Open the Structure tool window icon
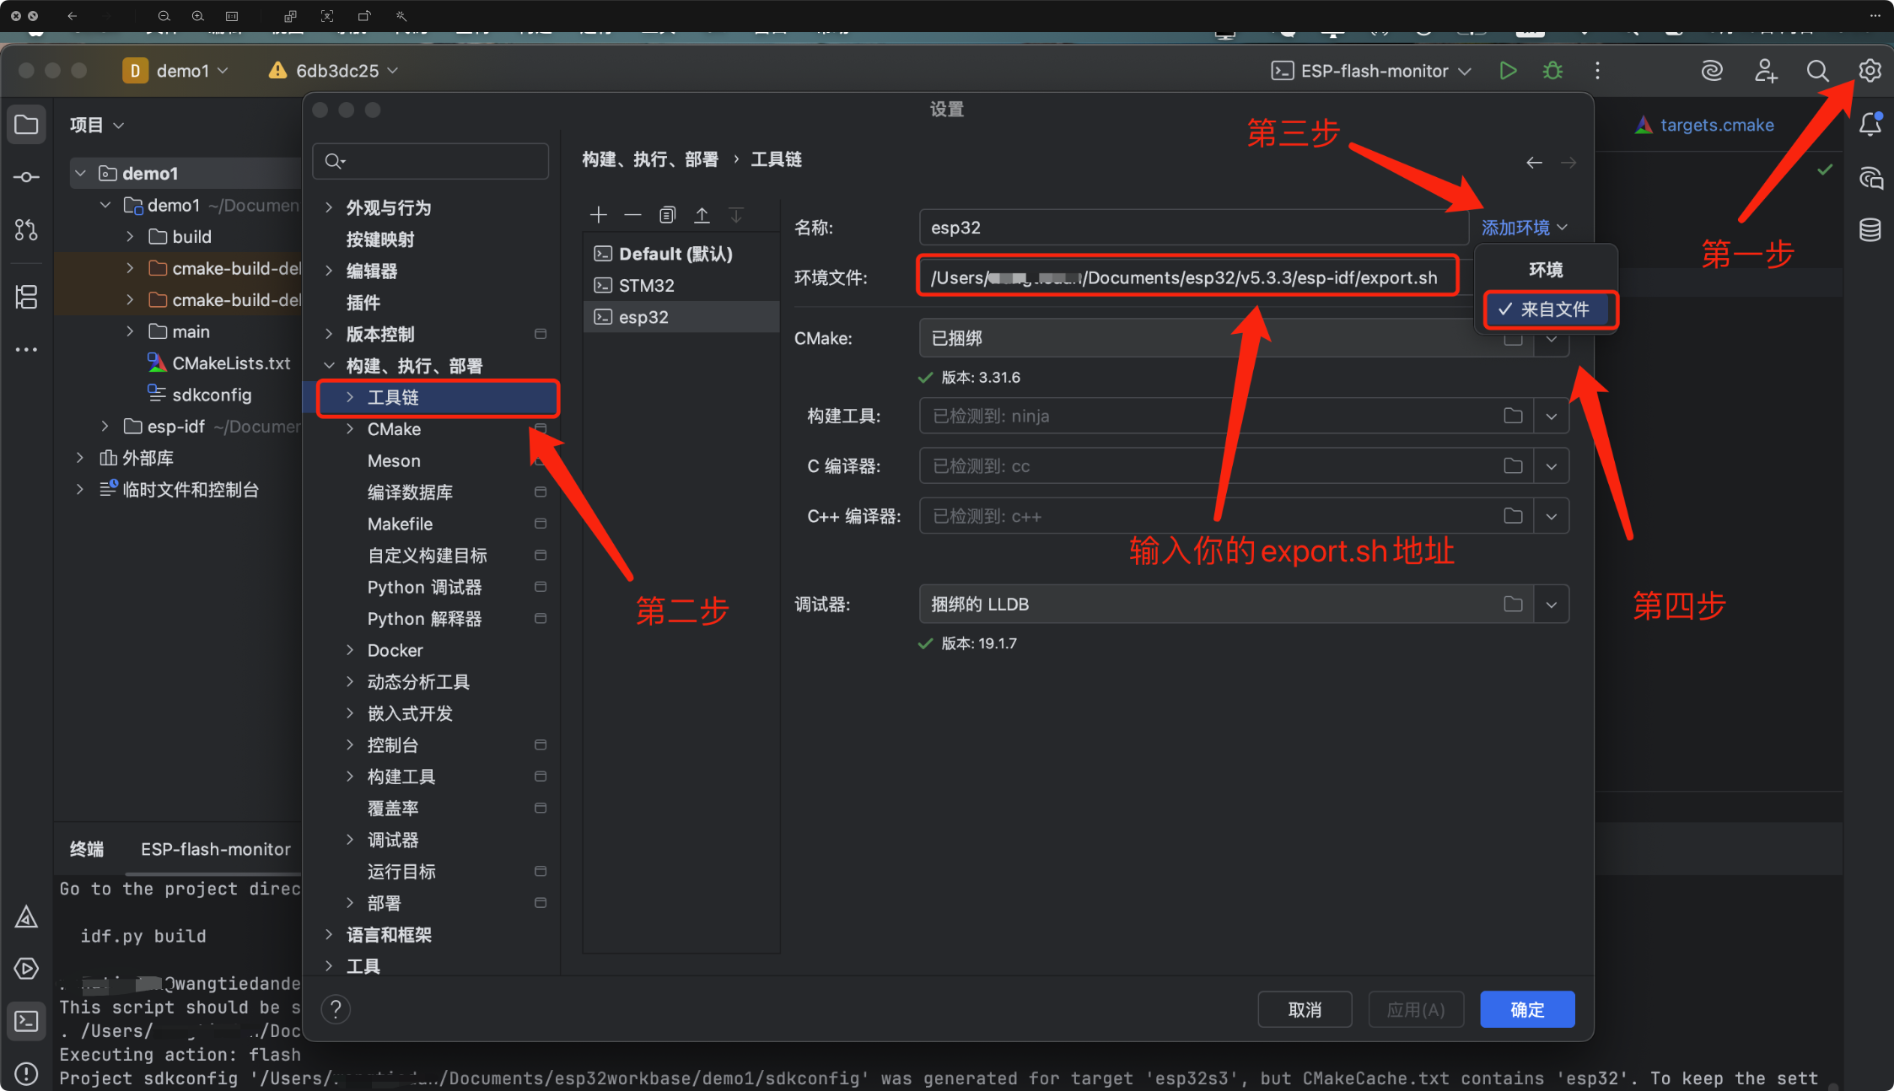1894x1091 pixels. pos(26,297)
